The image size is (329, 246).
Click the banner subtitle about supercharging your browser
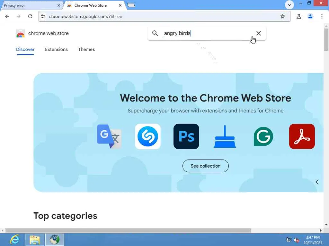pos(205,111)
